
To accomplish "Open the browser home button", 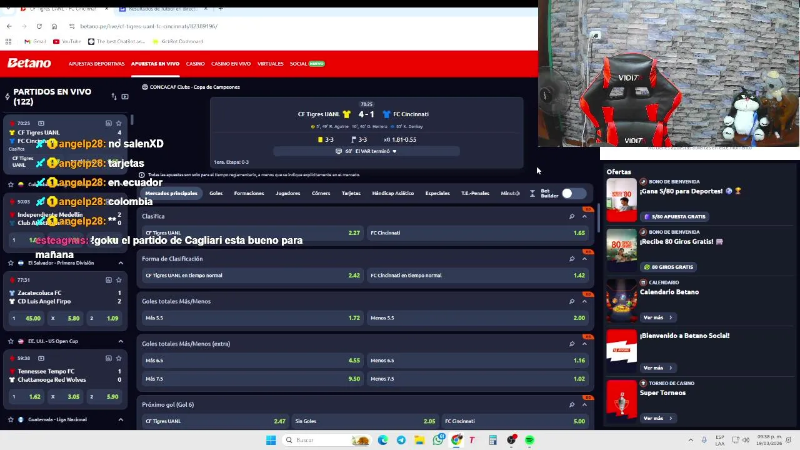I will 54,26.
